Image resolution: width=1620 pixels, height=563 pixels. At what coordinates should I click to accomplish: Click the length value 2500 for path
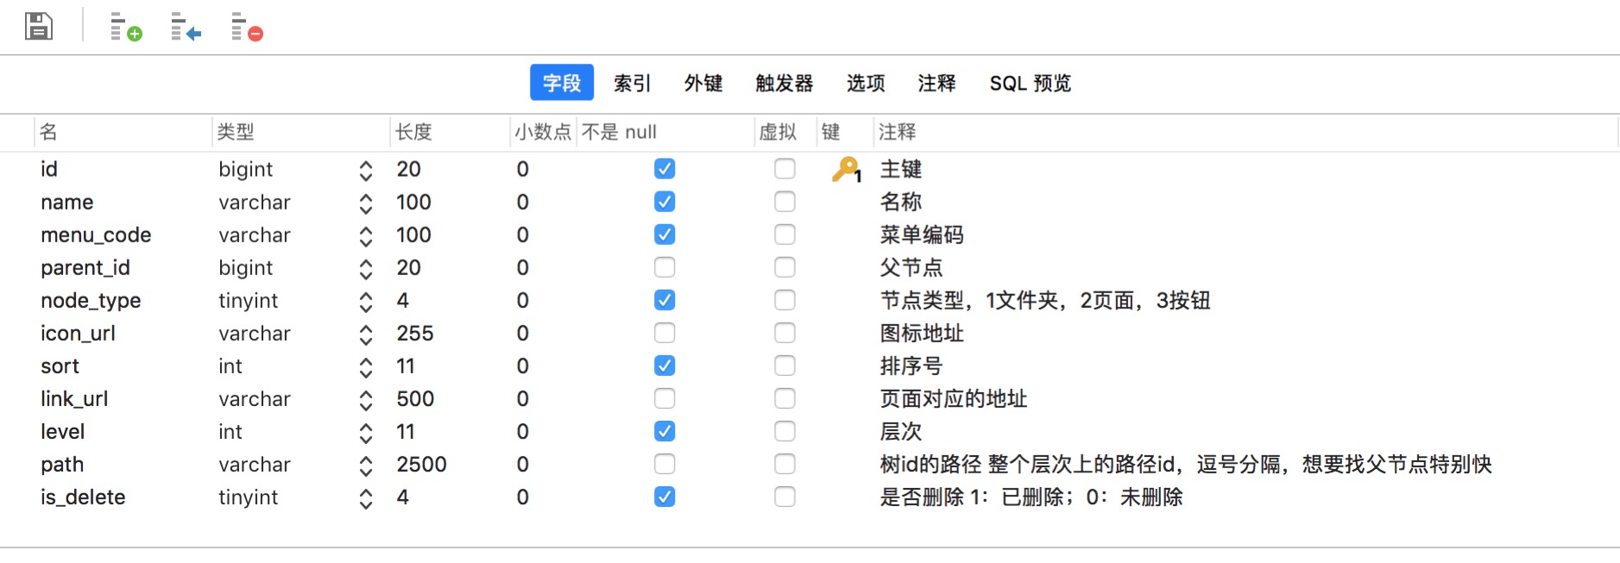point(421,464)
